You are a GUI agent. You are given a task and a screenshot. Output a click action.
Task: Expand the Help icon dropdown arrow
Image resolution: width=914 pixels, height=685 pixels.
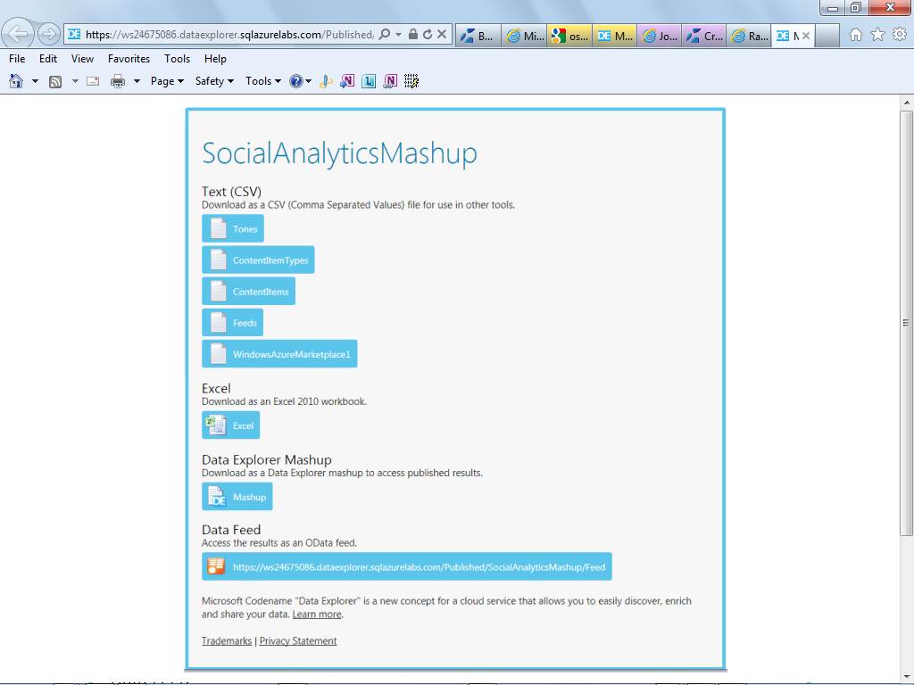click(308, 81)
